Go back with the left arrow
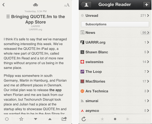 [4, 5]
